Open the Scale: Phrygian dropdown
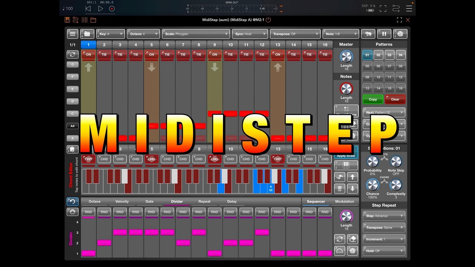This screenshot has width=475, height=267. coord(196,34)
